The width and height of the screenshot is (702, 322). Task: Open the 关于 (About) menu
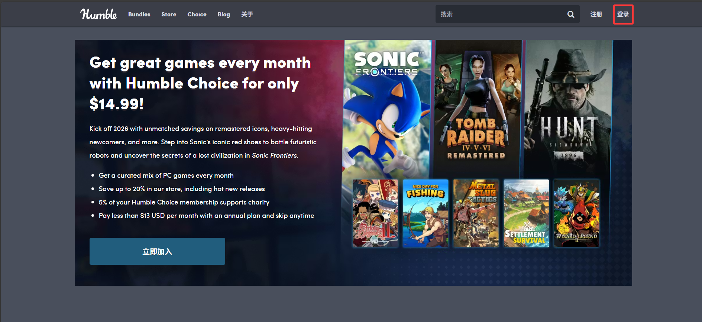[x=247, y=14]
